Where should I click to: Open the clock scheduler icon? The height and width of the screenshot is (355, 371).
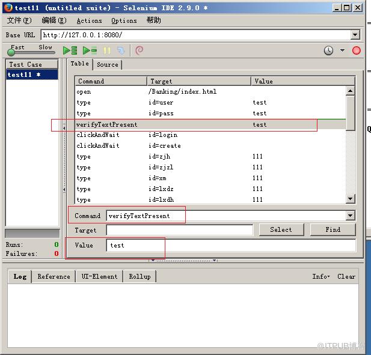coord(328,50)
